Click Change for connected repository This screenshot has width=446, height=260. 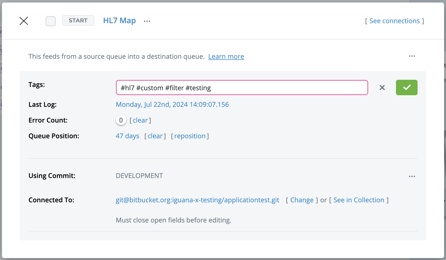pos(302,200)
